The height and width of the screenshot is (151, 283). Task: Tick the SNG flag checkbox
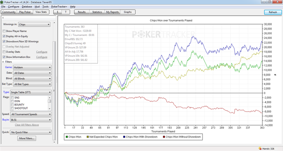[x=13, y=97]
